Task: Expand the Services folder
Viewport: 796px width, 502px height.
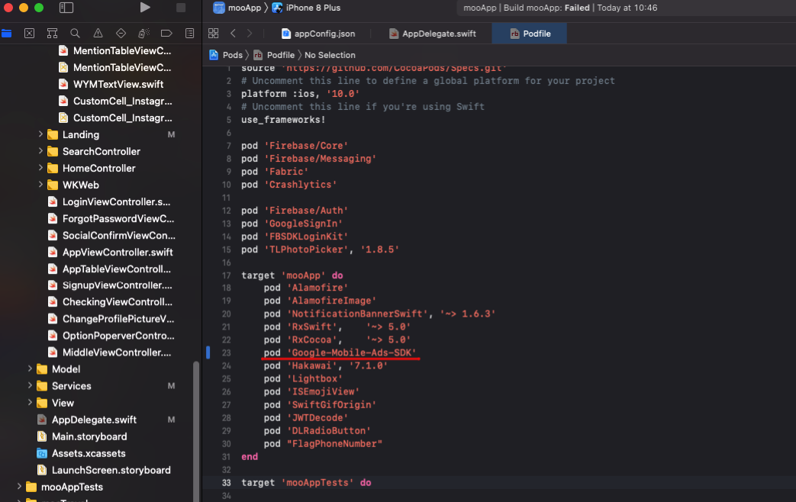Action: 30,386
